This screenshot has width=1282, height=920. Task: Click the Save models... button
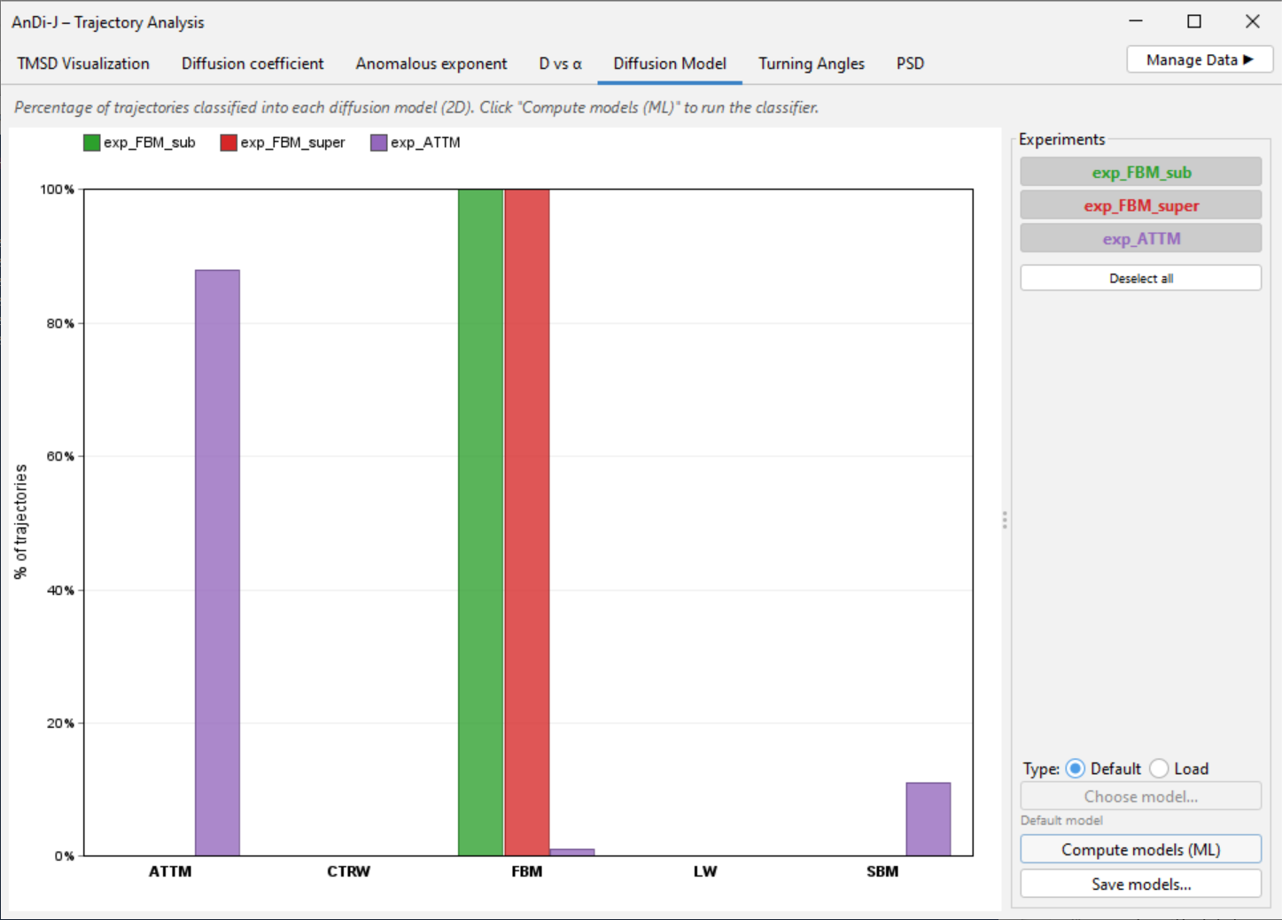coord(1141,884)
